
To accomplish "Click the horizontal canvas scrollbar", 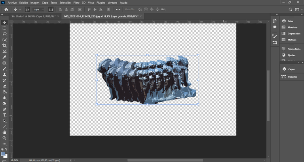I will pos(165,160).
